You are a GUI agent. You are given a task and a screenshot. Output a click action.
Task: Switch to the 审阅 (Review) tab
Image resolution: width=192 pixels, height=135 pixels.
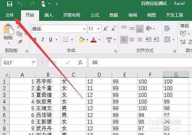133,15
